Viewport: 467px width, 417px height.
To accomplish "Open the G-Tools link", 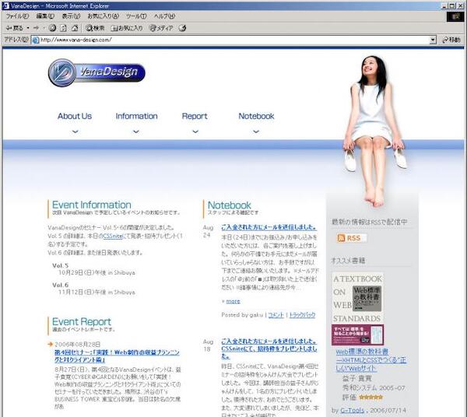I will [352, 410].
